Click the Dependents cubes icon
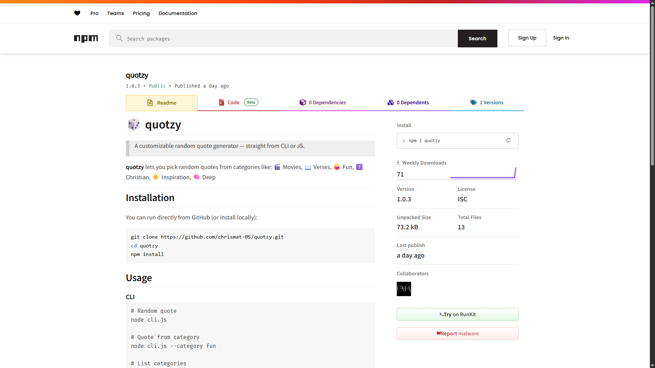 click(391, 103)
